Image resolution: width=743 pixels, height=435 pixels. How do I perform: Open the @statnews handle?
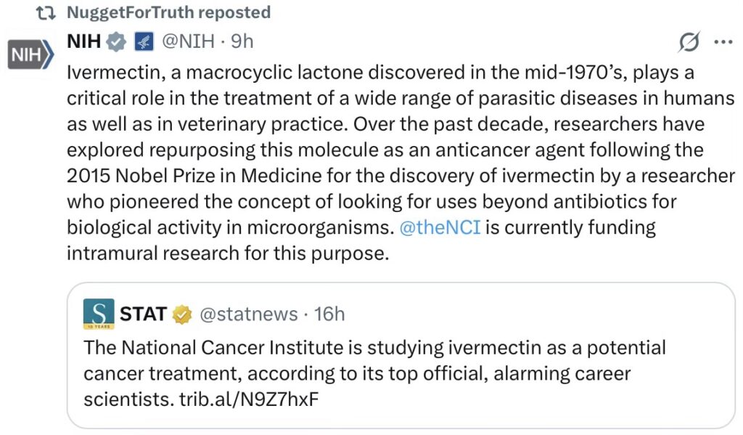click(248, 314)
